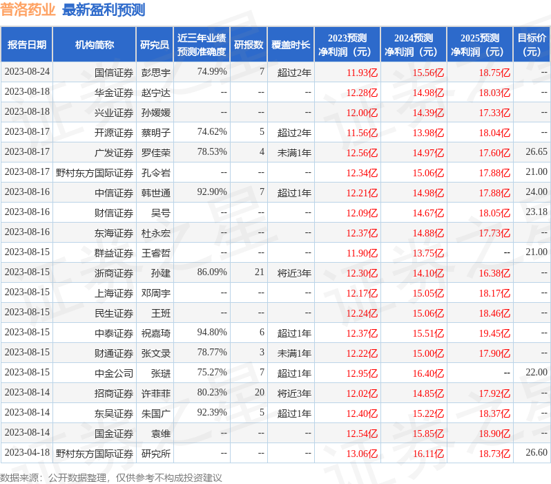Click the 2023-08-24 report date
The height and width of the screenshot is (484, 551).
27,71
